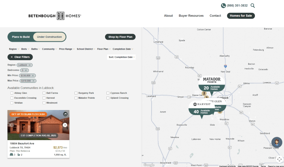Check the Burgamy Park community
Image resolution: width=284 pixels, height=167 pixels.
[x=76, y=93]
